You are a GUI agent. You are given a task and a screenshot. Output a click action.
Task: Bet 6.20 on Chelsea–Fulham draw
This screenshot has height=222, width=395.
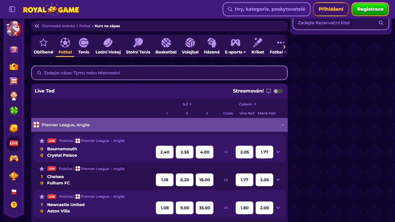point(185,180)
